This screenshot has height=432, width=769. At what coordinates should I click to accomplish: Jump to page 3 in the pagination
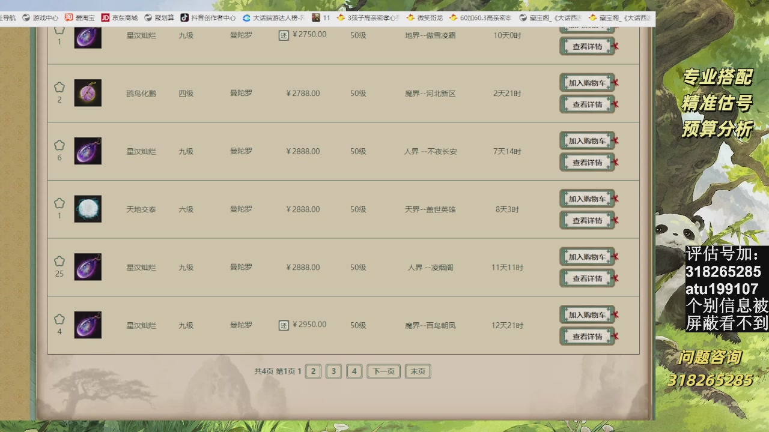pyautogui.click(x=333, y=371)
